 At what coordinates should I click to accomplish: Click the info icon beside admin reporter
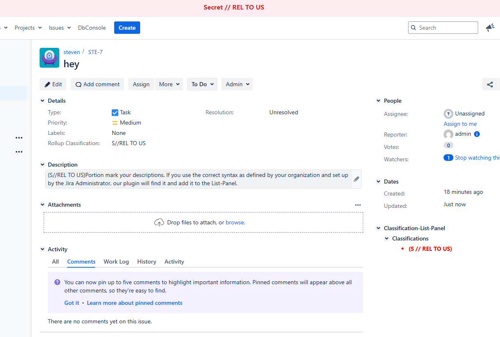tap(477, 134)
